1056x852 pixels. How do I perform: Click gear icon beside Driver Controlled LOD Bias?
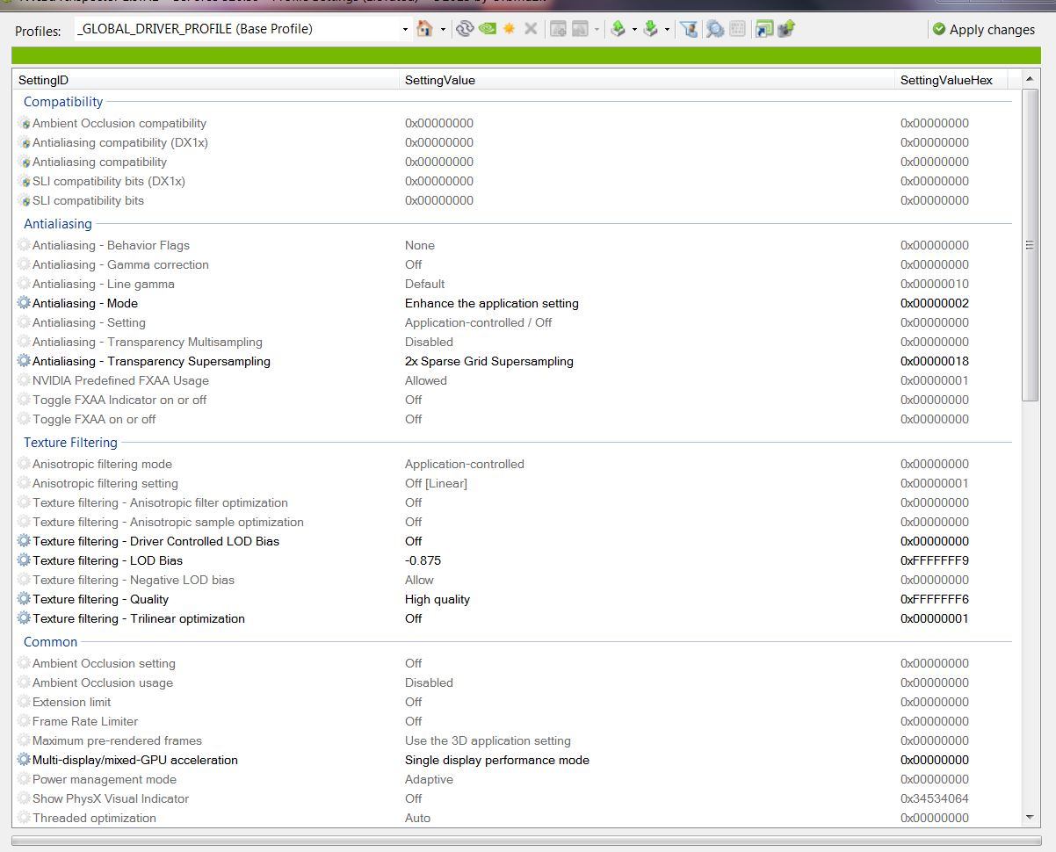point(24,541)
